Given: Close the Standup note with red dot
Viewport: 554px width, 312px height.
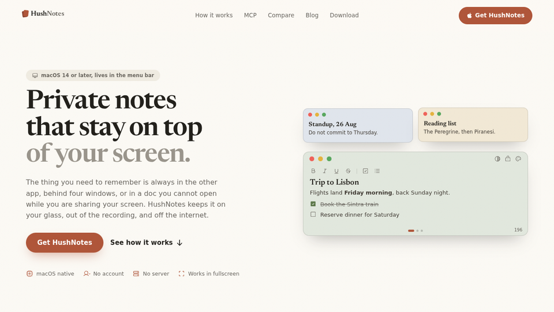Looking at the screenshot, I should pyautogui.click(x=310, y=114).
